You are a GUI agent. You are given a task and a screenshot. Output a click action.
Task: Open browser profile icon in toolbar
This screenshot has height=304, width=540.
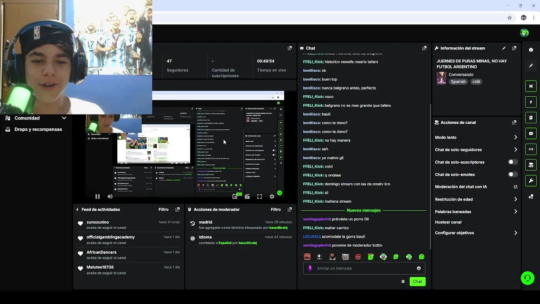coord(524,18)
